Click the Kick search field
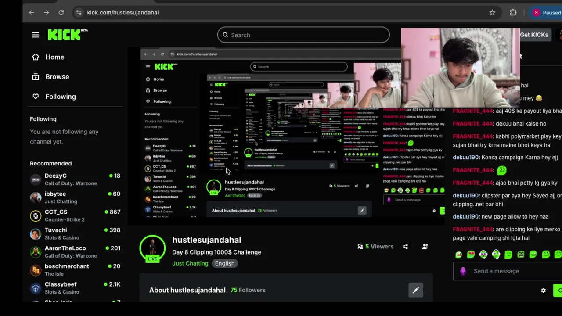This screenshot has height=316, width=562. pos(303,35)
